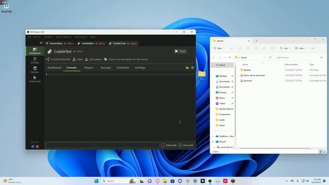329x185 pixels.
Task: Toggle the Auto scroll checkbox
Action: coord(180,145)
